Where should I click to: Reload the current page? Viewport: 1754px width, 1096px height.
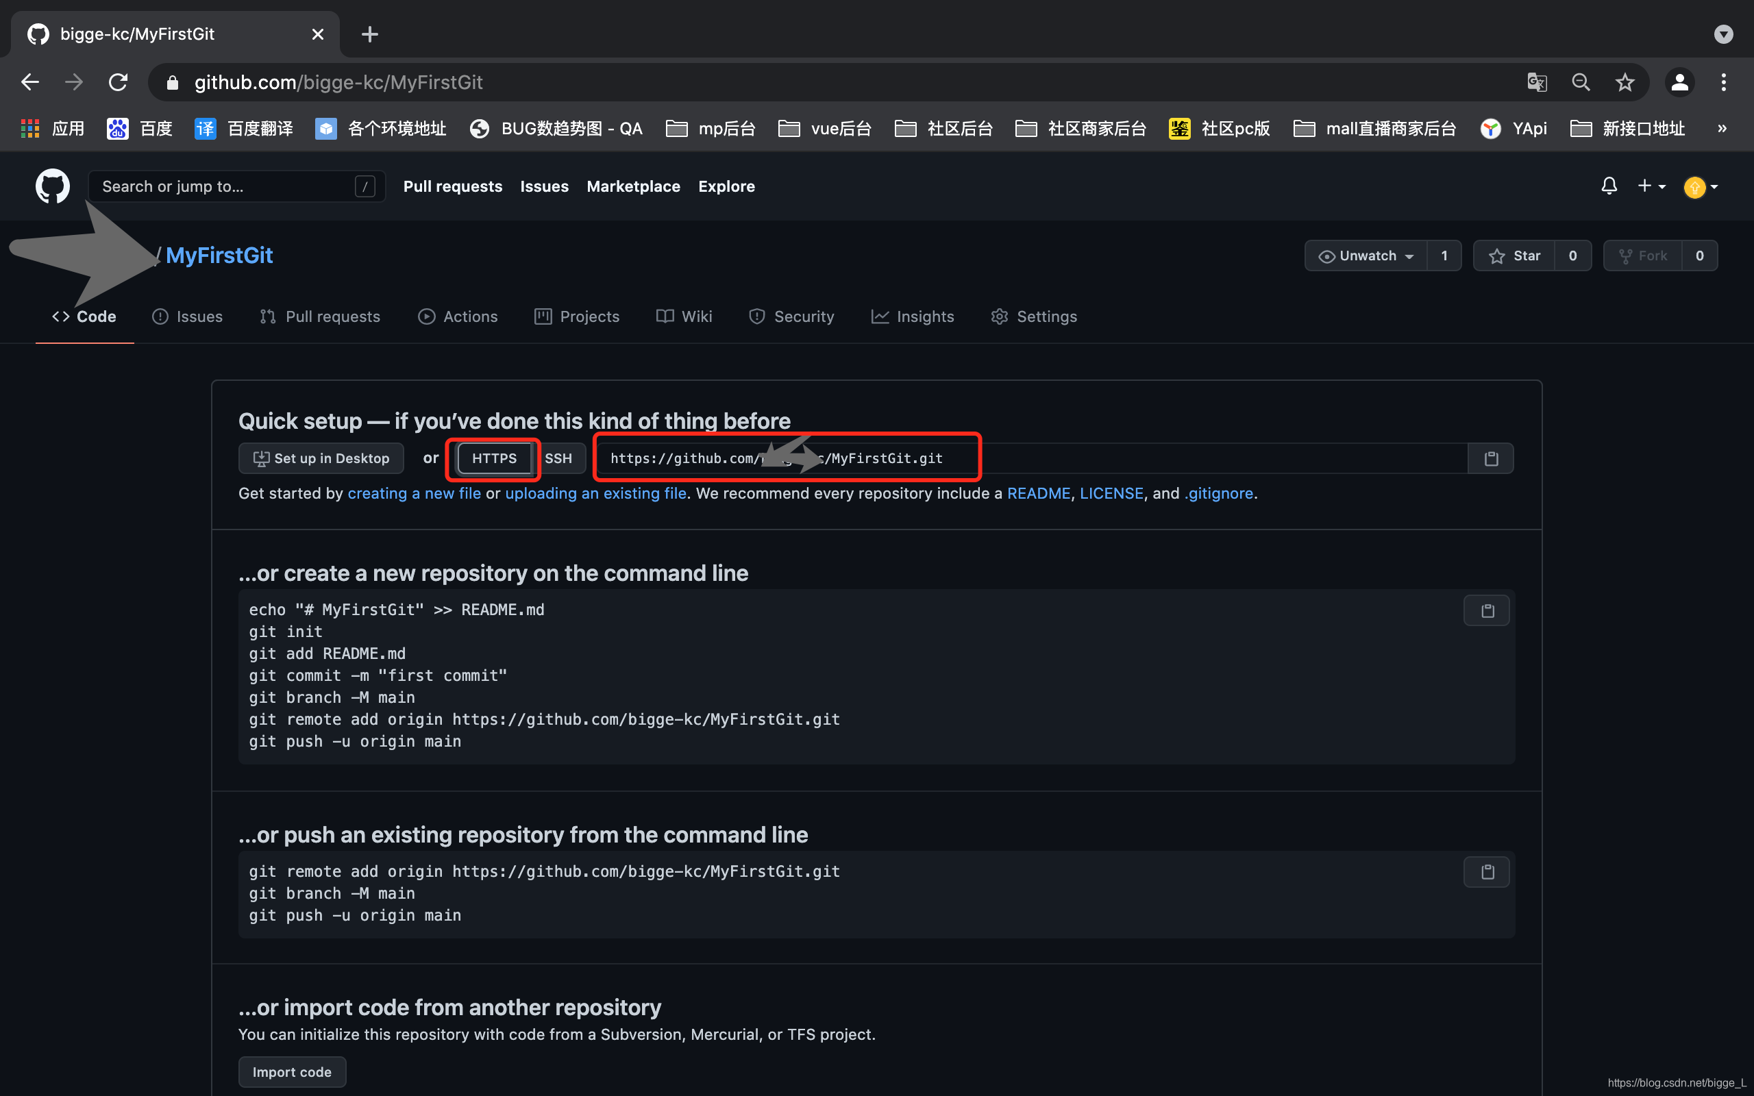pos(117,82)
